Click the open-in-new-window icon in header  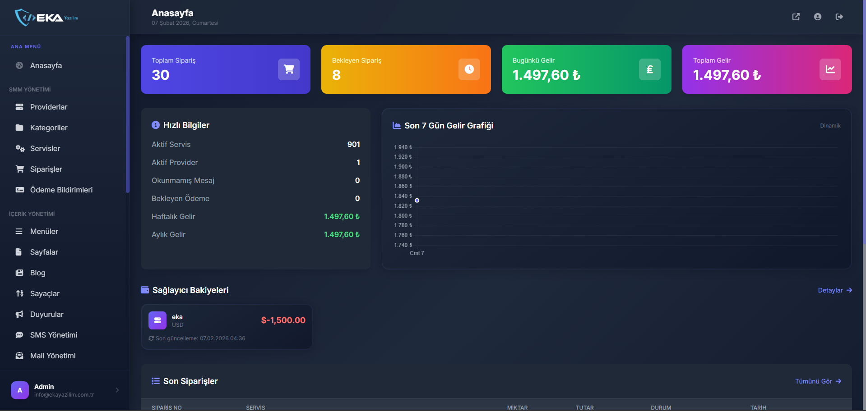(x=796, y=17)
